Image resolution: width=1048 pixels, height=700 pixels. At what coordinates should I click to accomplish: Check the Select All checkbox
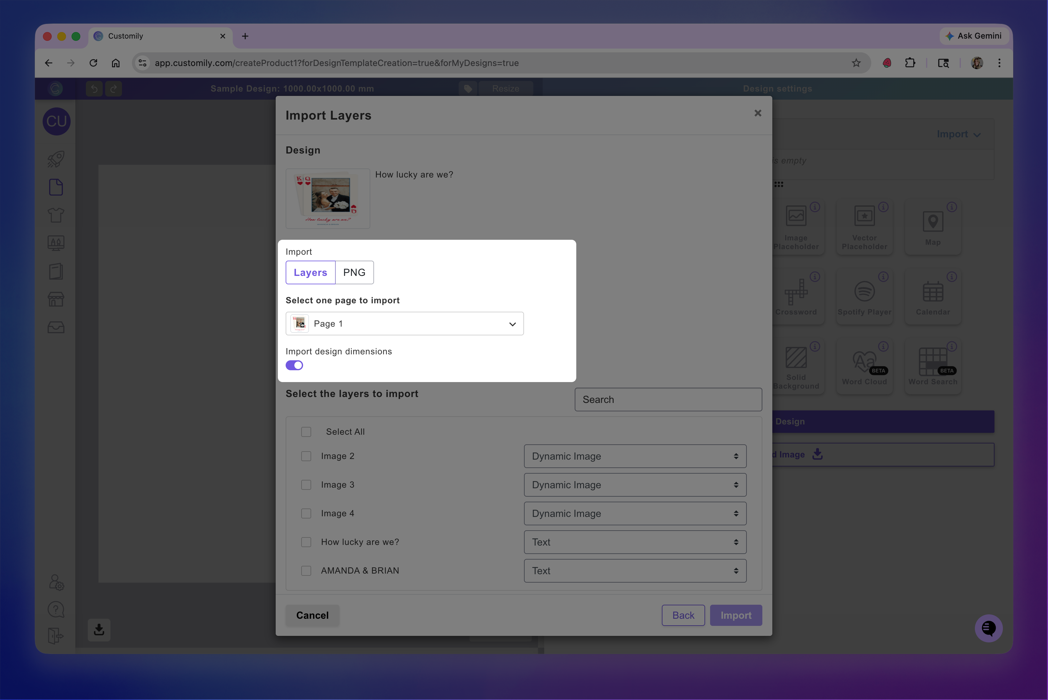tap(306, 432)
